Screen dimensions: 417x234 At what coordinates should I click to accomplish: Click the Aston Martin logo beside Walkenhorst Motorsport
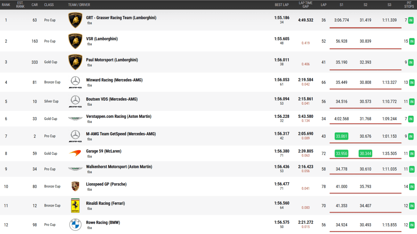point(75,169)
